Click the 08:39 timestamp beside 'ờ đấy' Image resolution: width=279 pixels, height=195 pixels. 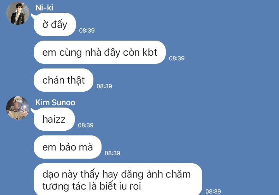(87, 30)
